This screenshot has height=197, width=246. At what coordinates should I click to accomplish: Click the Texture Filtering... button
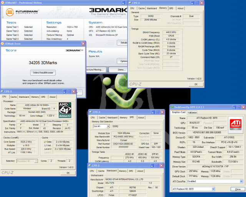point(96,70)
